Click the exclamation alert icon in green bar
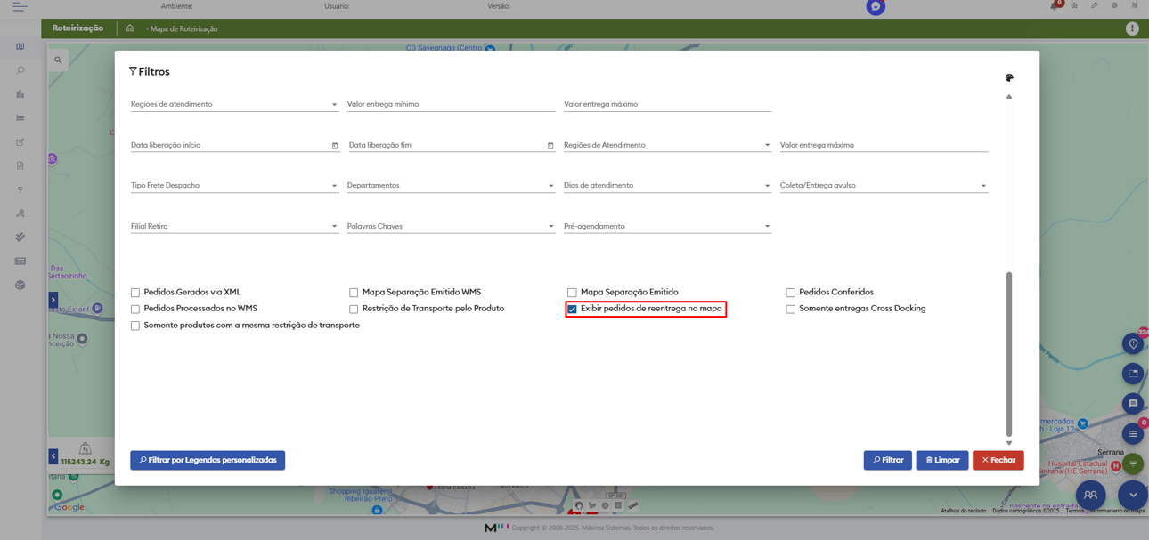This screenshot has height=540, width=1149. 1132,28
